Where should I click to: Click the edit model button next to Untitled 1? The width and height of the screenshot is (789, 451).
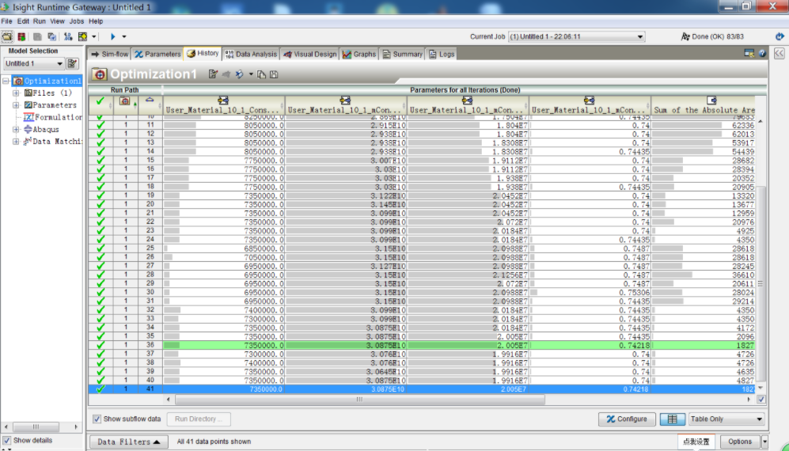point(73,63)
